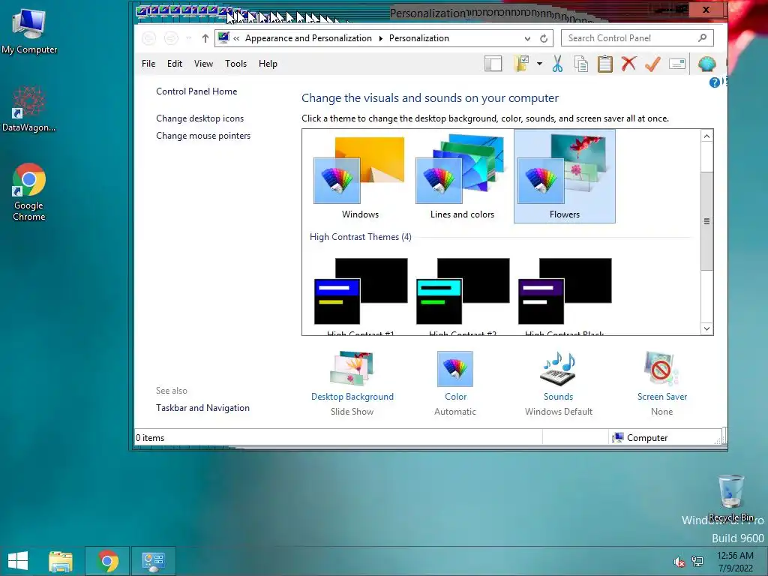Image resolution: width=768 pixels, height=576 pixels.
Task: Click the muted volume tray icon
Action: click(x=679, y=562)
